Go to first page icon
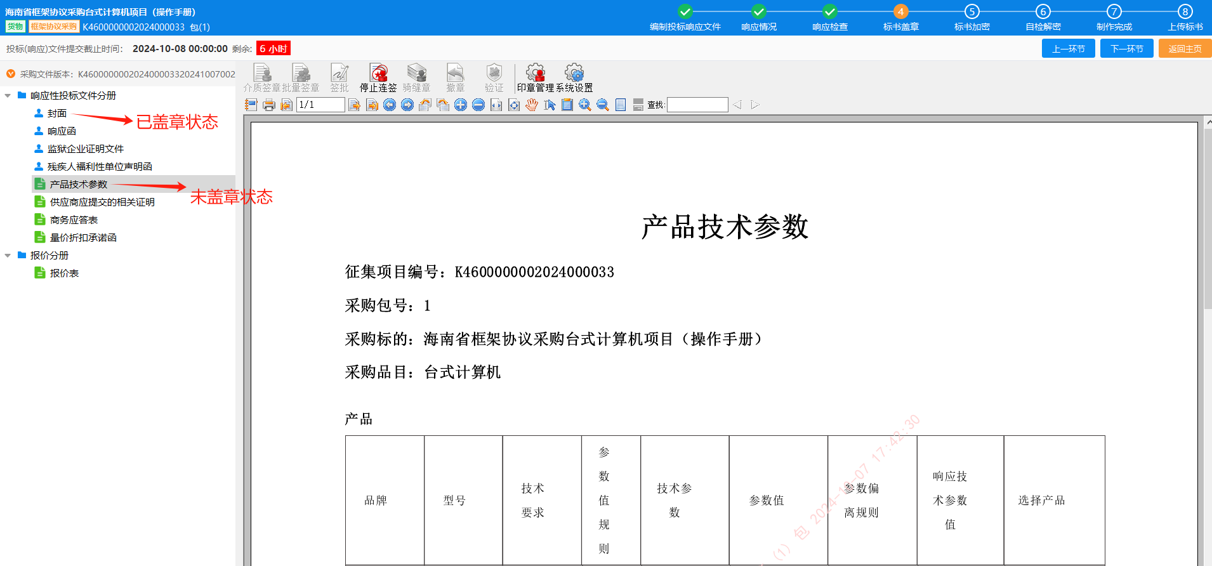 coord(287,105)
